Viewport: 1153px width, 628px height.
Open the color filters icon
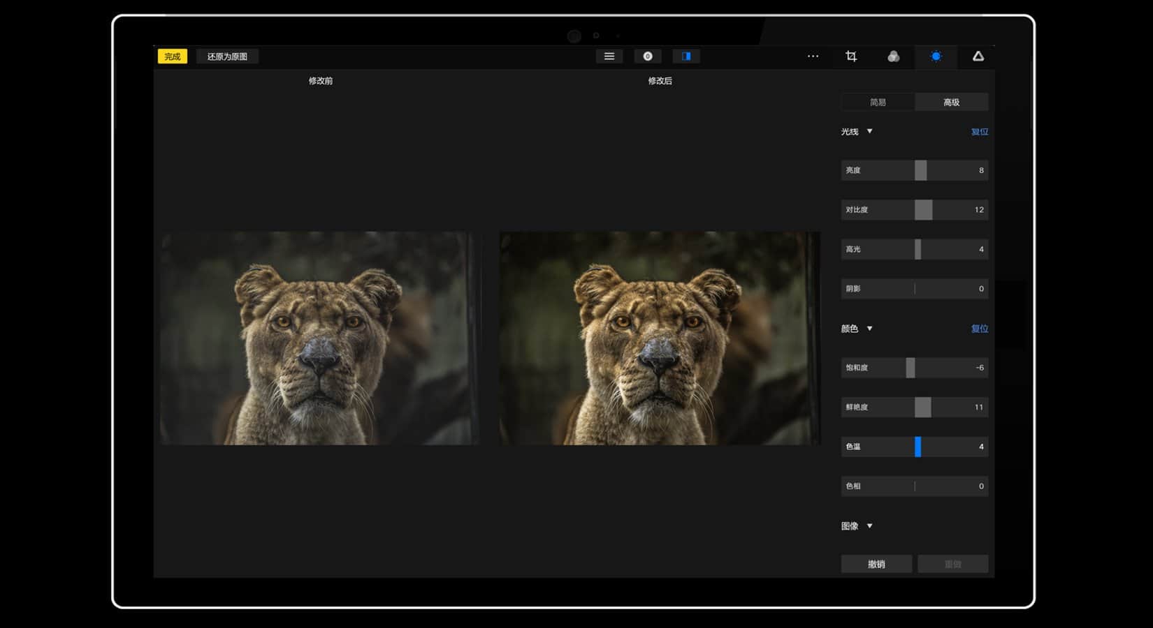click(893, 57)
